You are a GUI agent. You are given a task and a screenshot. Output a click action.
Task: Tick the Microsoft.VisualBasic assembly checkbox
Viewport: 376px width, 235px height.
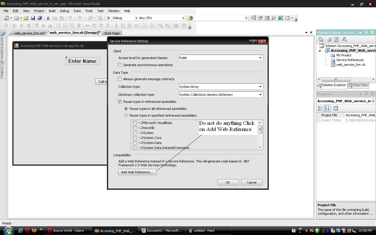coord(135,123)
